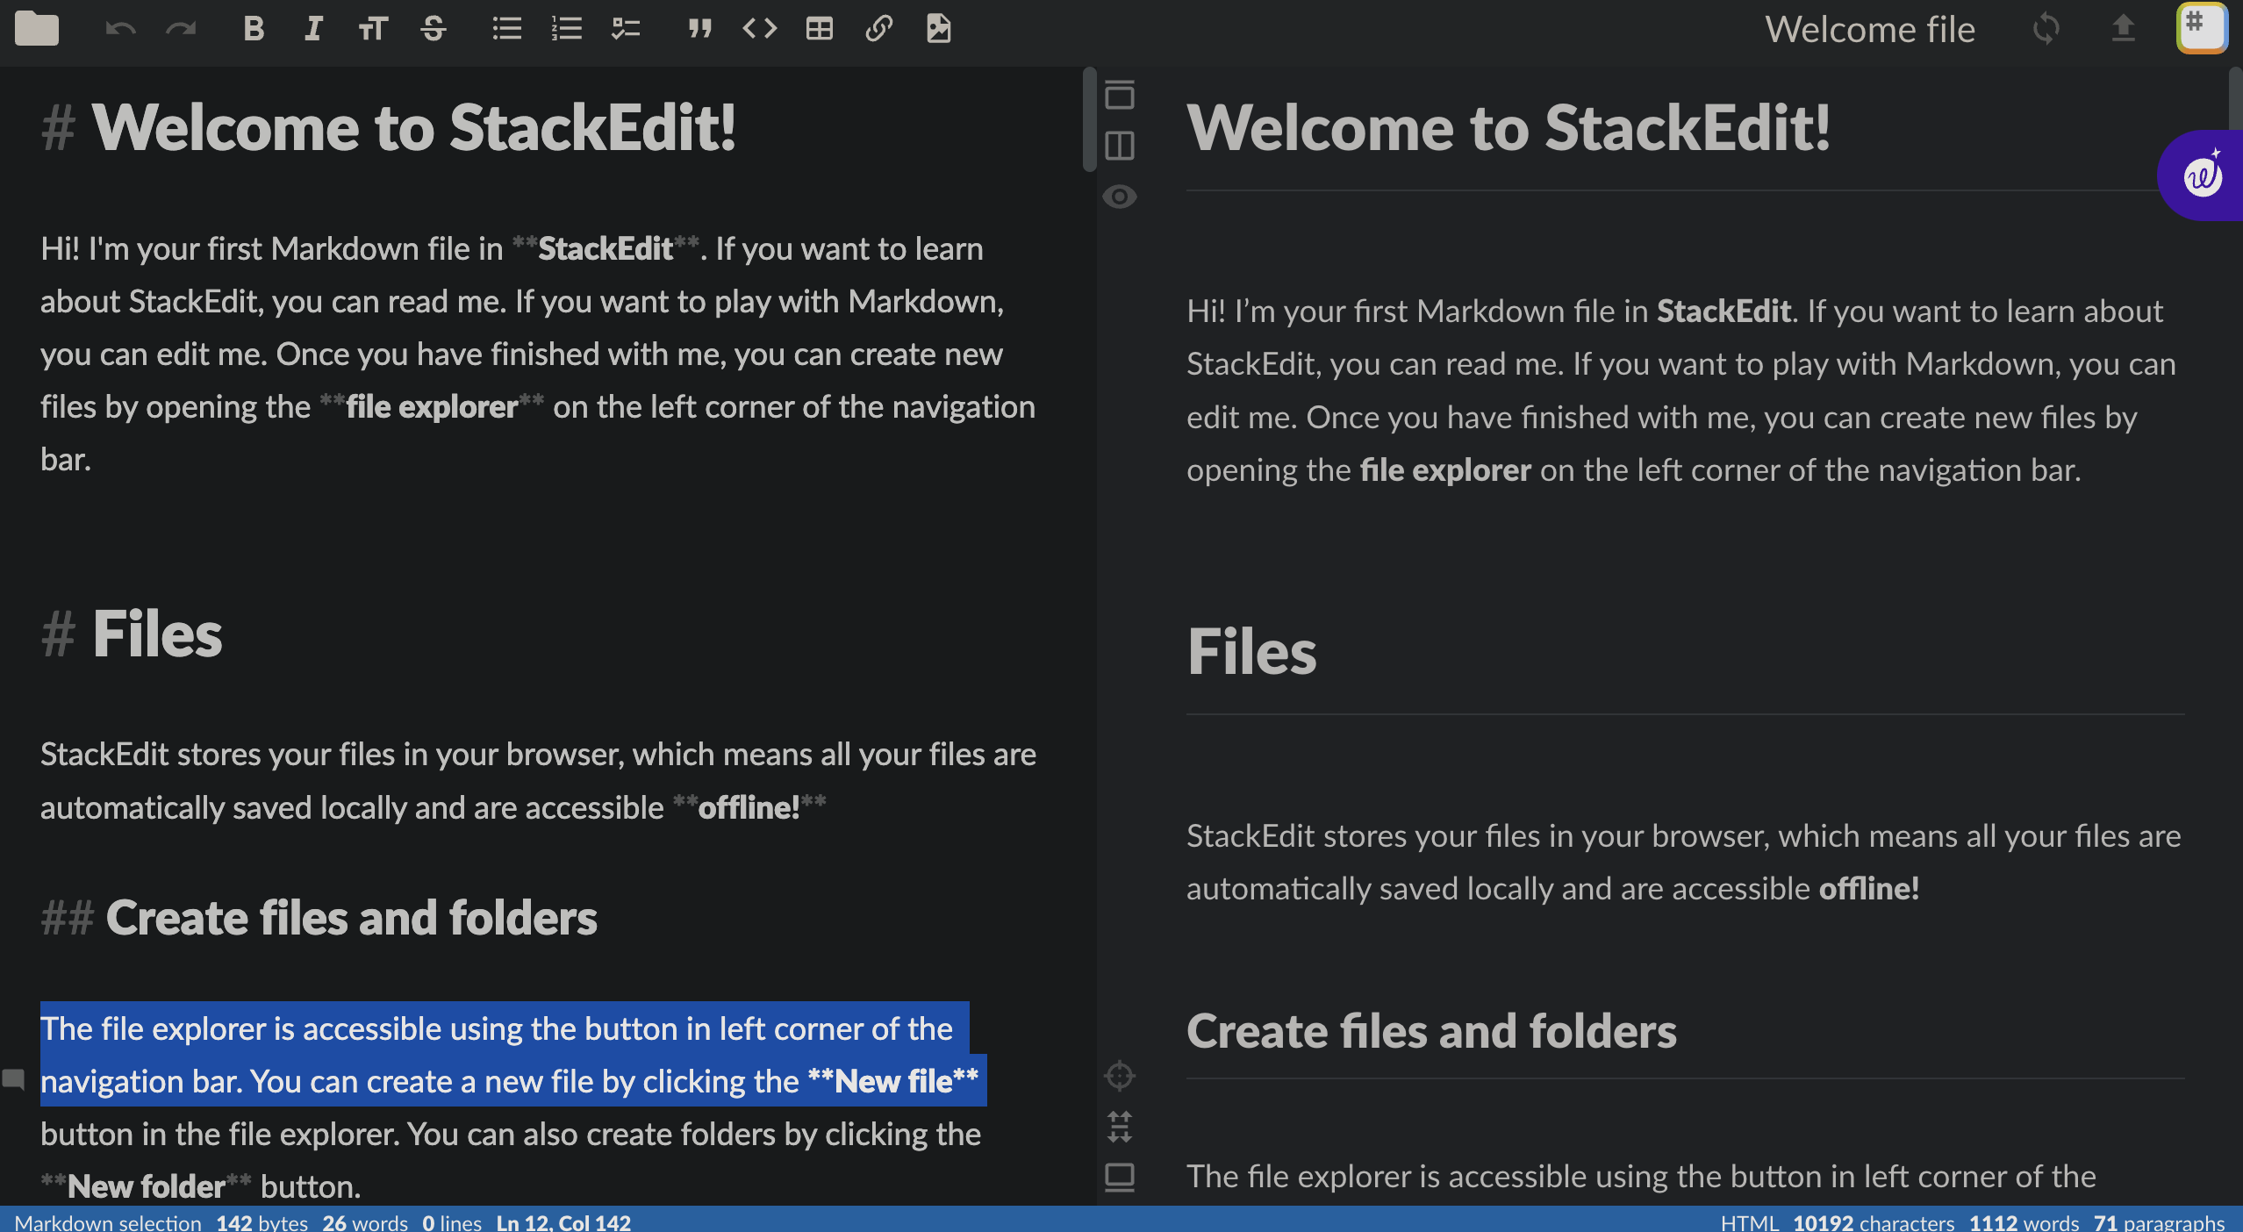Click the '## Create files and folders' editor heading
Screen dimensions: 2243x1232
pos(319,918)
